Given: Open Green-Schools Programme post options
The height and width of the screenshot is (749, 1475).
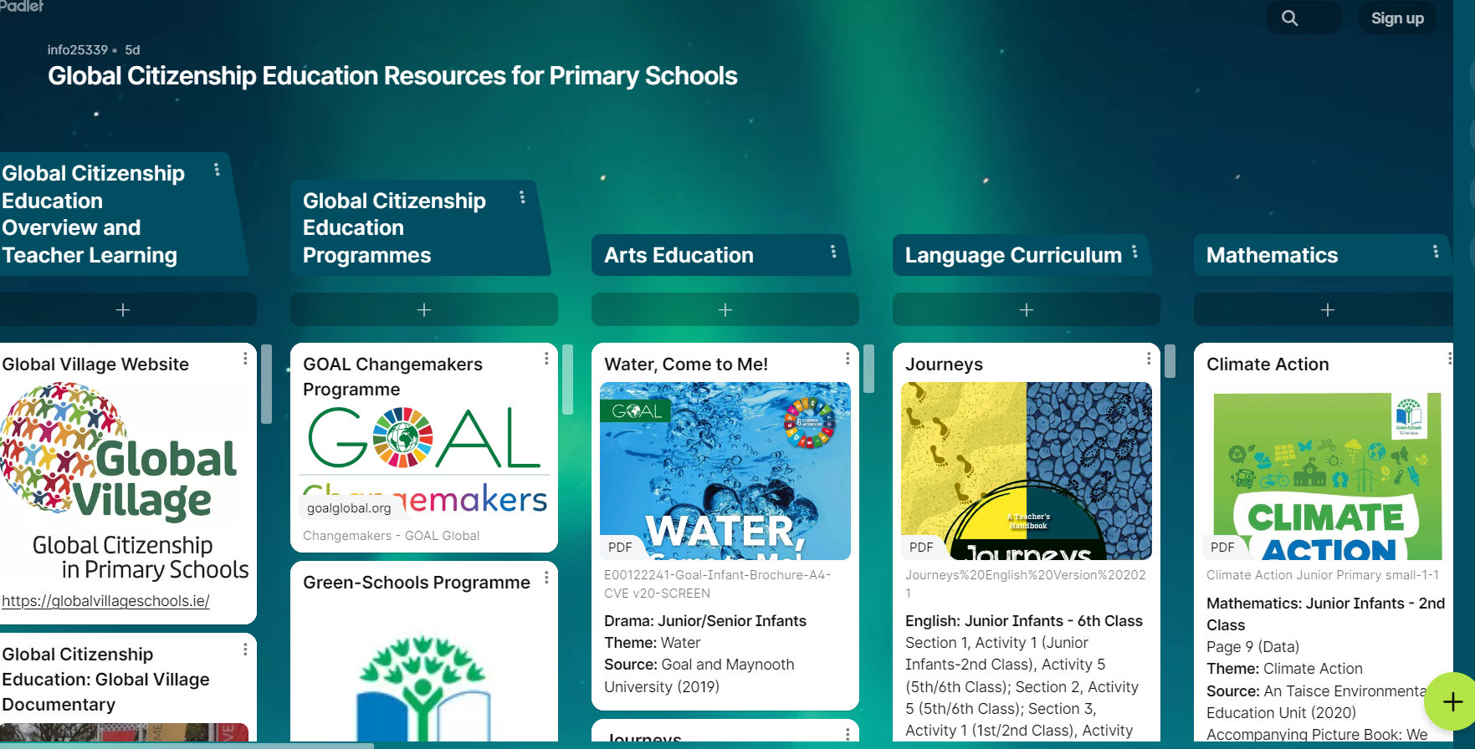Looking at the screenshot, I should point(546,578).
